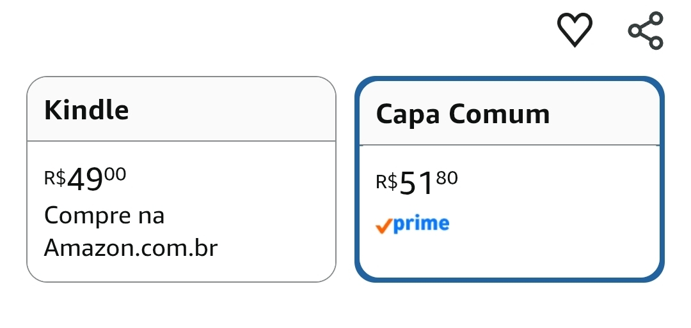The image size is (691, 328).
Task: Select the Capa Comum format tab
Action: (509, 114)
